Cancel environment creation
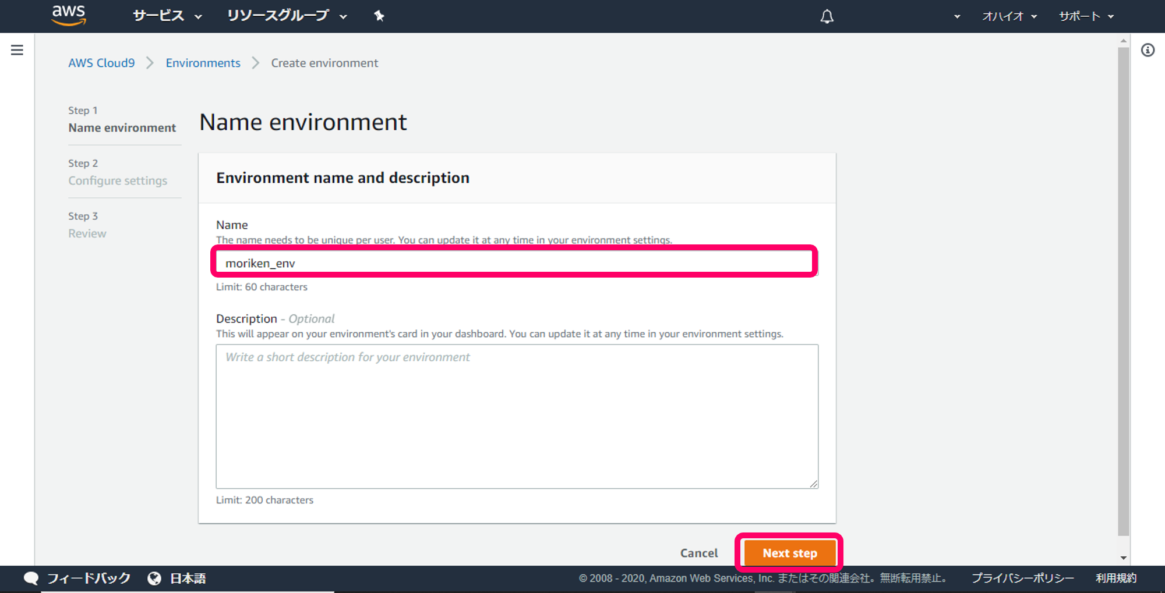Viewport: 1165px width, 593px height. coord(699,553)
